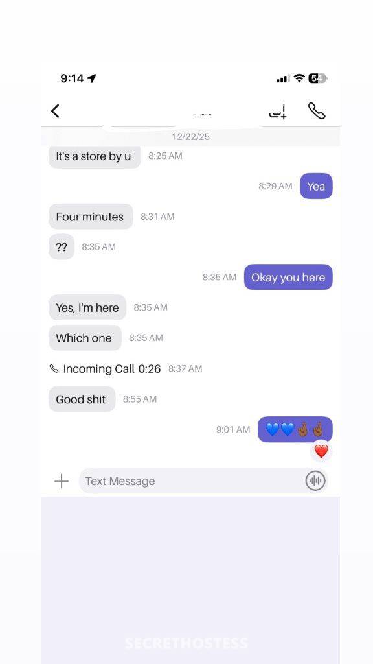
Task: Tap the red heart reaction
Action: click(x=321, y=451)
